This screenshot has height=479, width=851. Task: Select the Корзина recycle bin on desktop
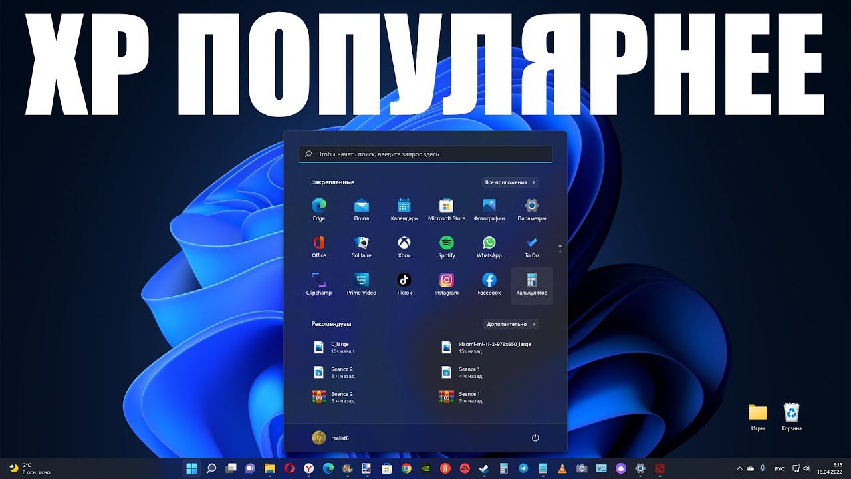[x=791, y=418]
